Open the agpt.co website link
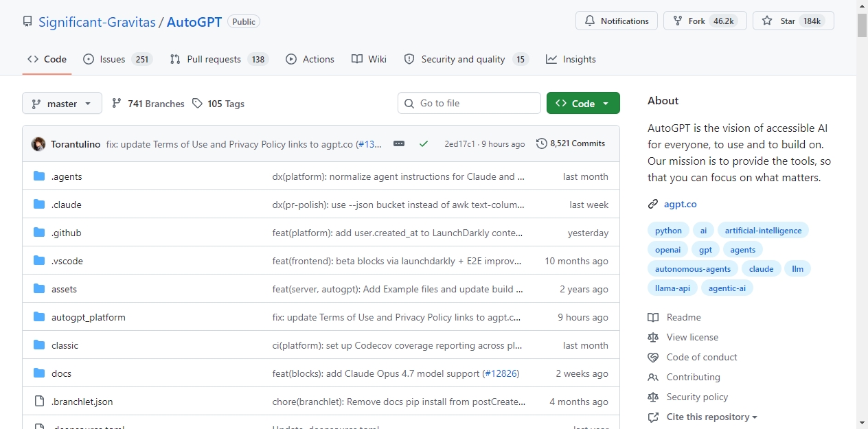This screenshot has height=429, width=868. pos(681,204)
